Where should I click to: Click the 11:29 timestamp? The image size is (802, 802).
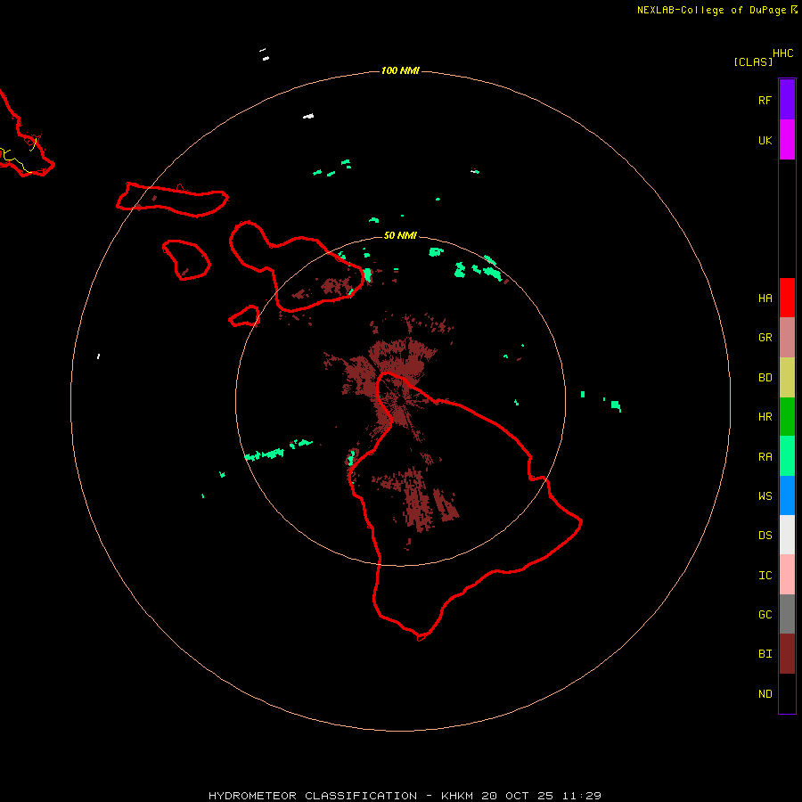tap(582, 796)
